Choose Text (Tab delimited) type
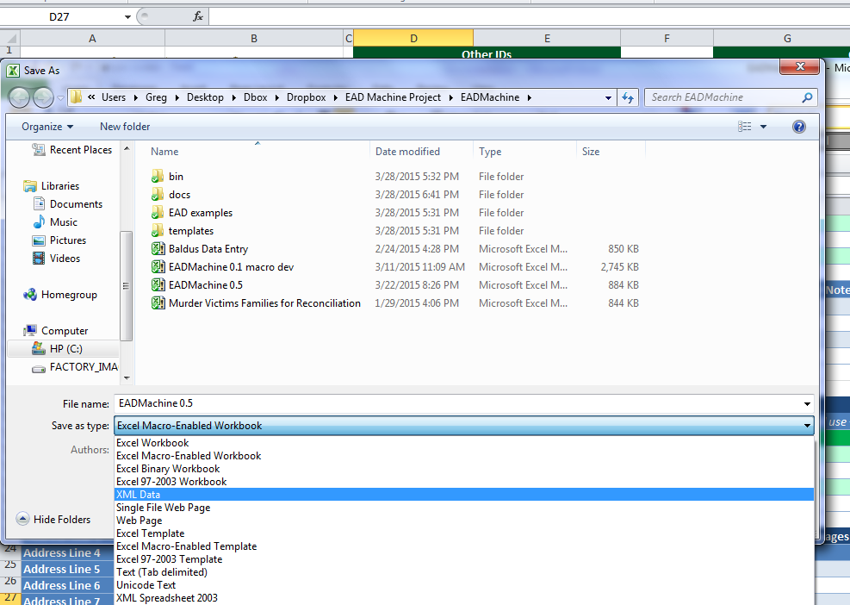Image resolution: width=850 pixels, height=605 pixels. 464,572
